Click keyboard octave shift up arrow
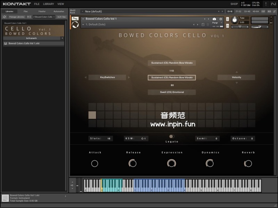The image size is (278, 208). [72, 182]
